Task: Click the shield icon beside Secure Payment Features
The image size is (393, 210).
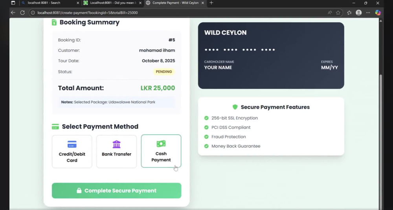Action: (x=235, y=107)
